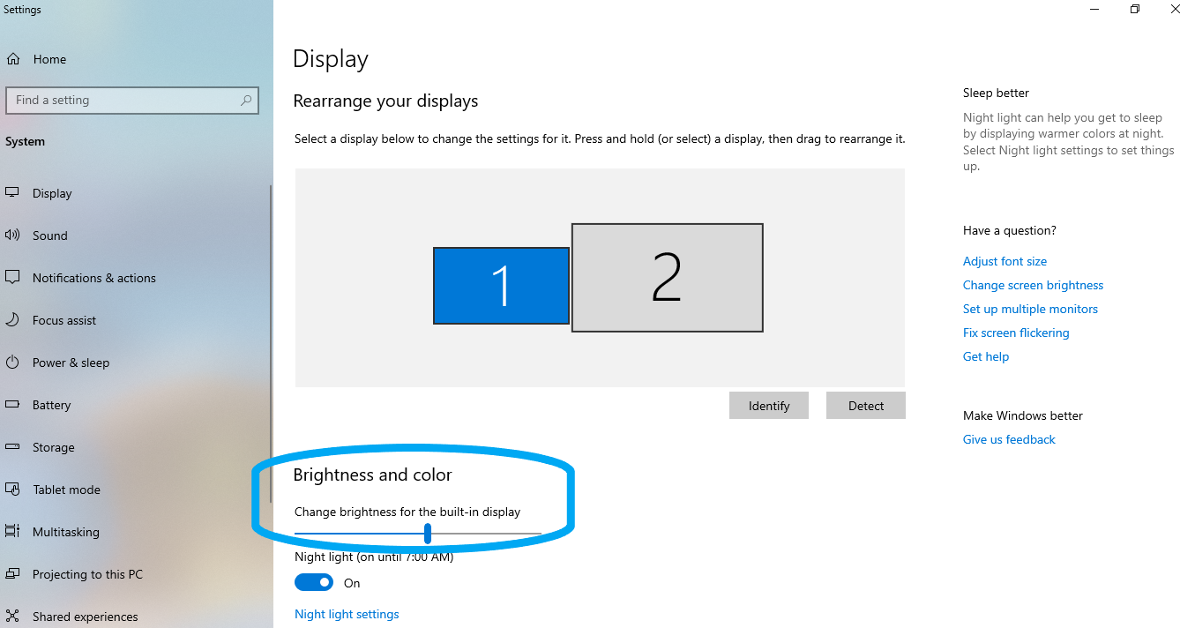Screen dimensions: 1180x628
Task: Click Give us feedback link
Action: (x=1009, y=439)
